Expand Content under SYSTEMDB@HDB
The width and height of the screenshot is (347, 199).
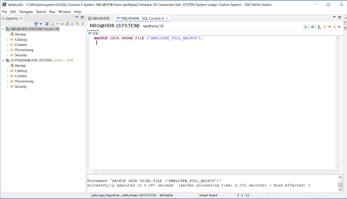[x=7, y=76]
